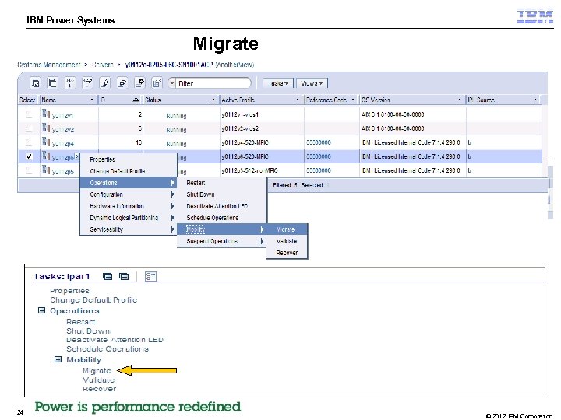The width and height of the screenshot is (561, 420).
Task: Click the y0112p4 partition name link
Action: pyautogui.click(x=62, y=144)
